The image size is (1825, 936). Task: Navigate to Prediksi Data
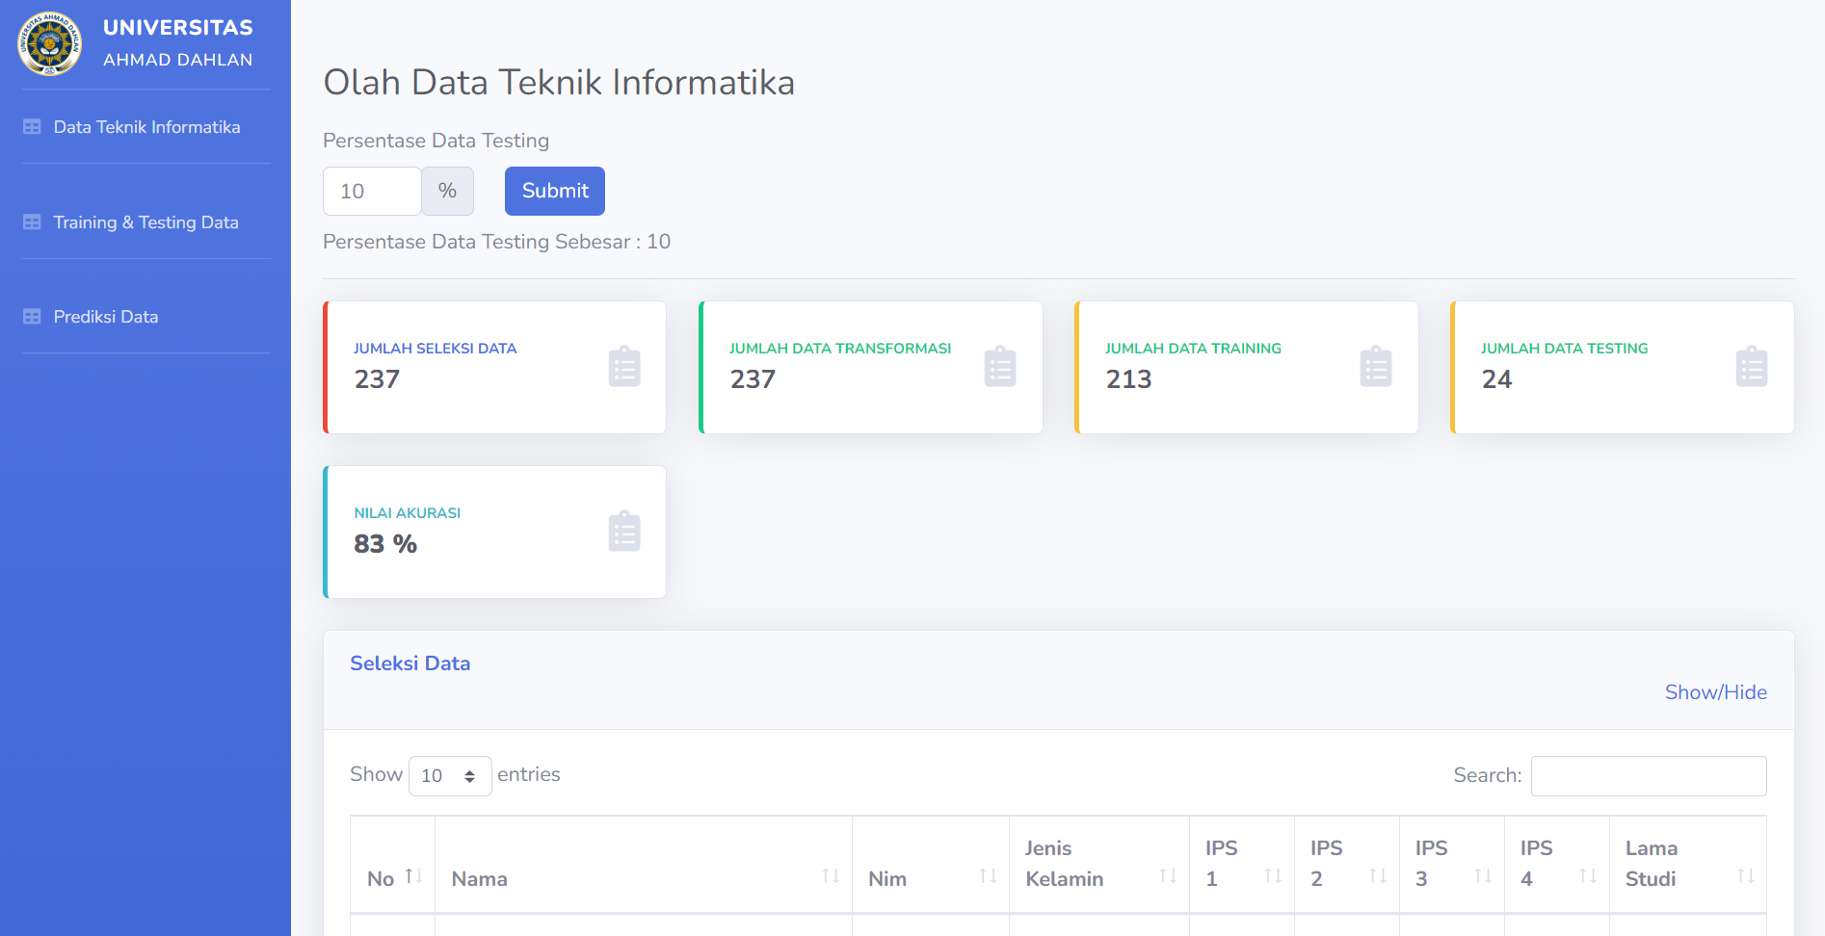(x=106, y=316)
